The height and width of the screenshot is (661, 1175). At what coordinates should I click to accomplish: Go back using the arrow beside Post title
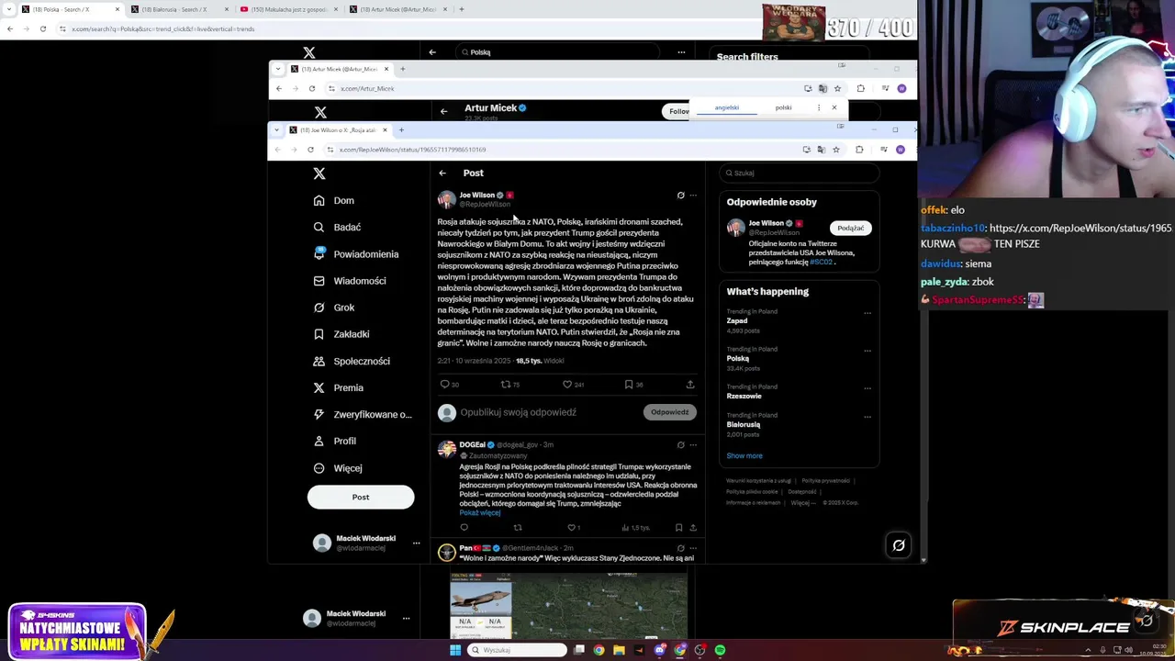click(x=442, y=173)
